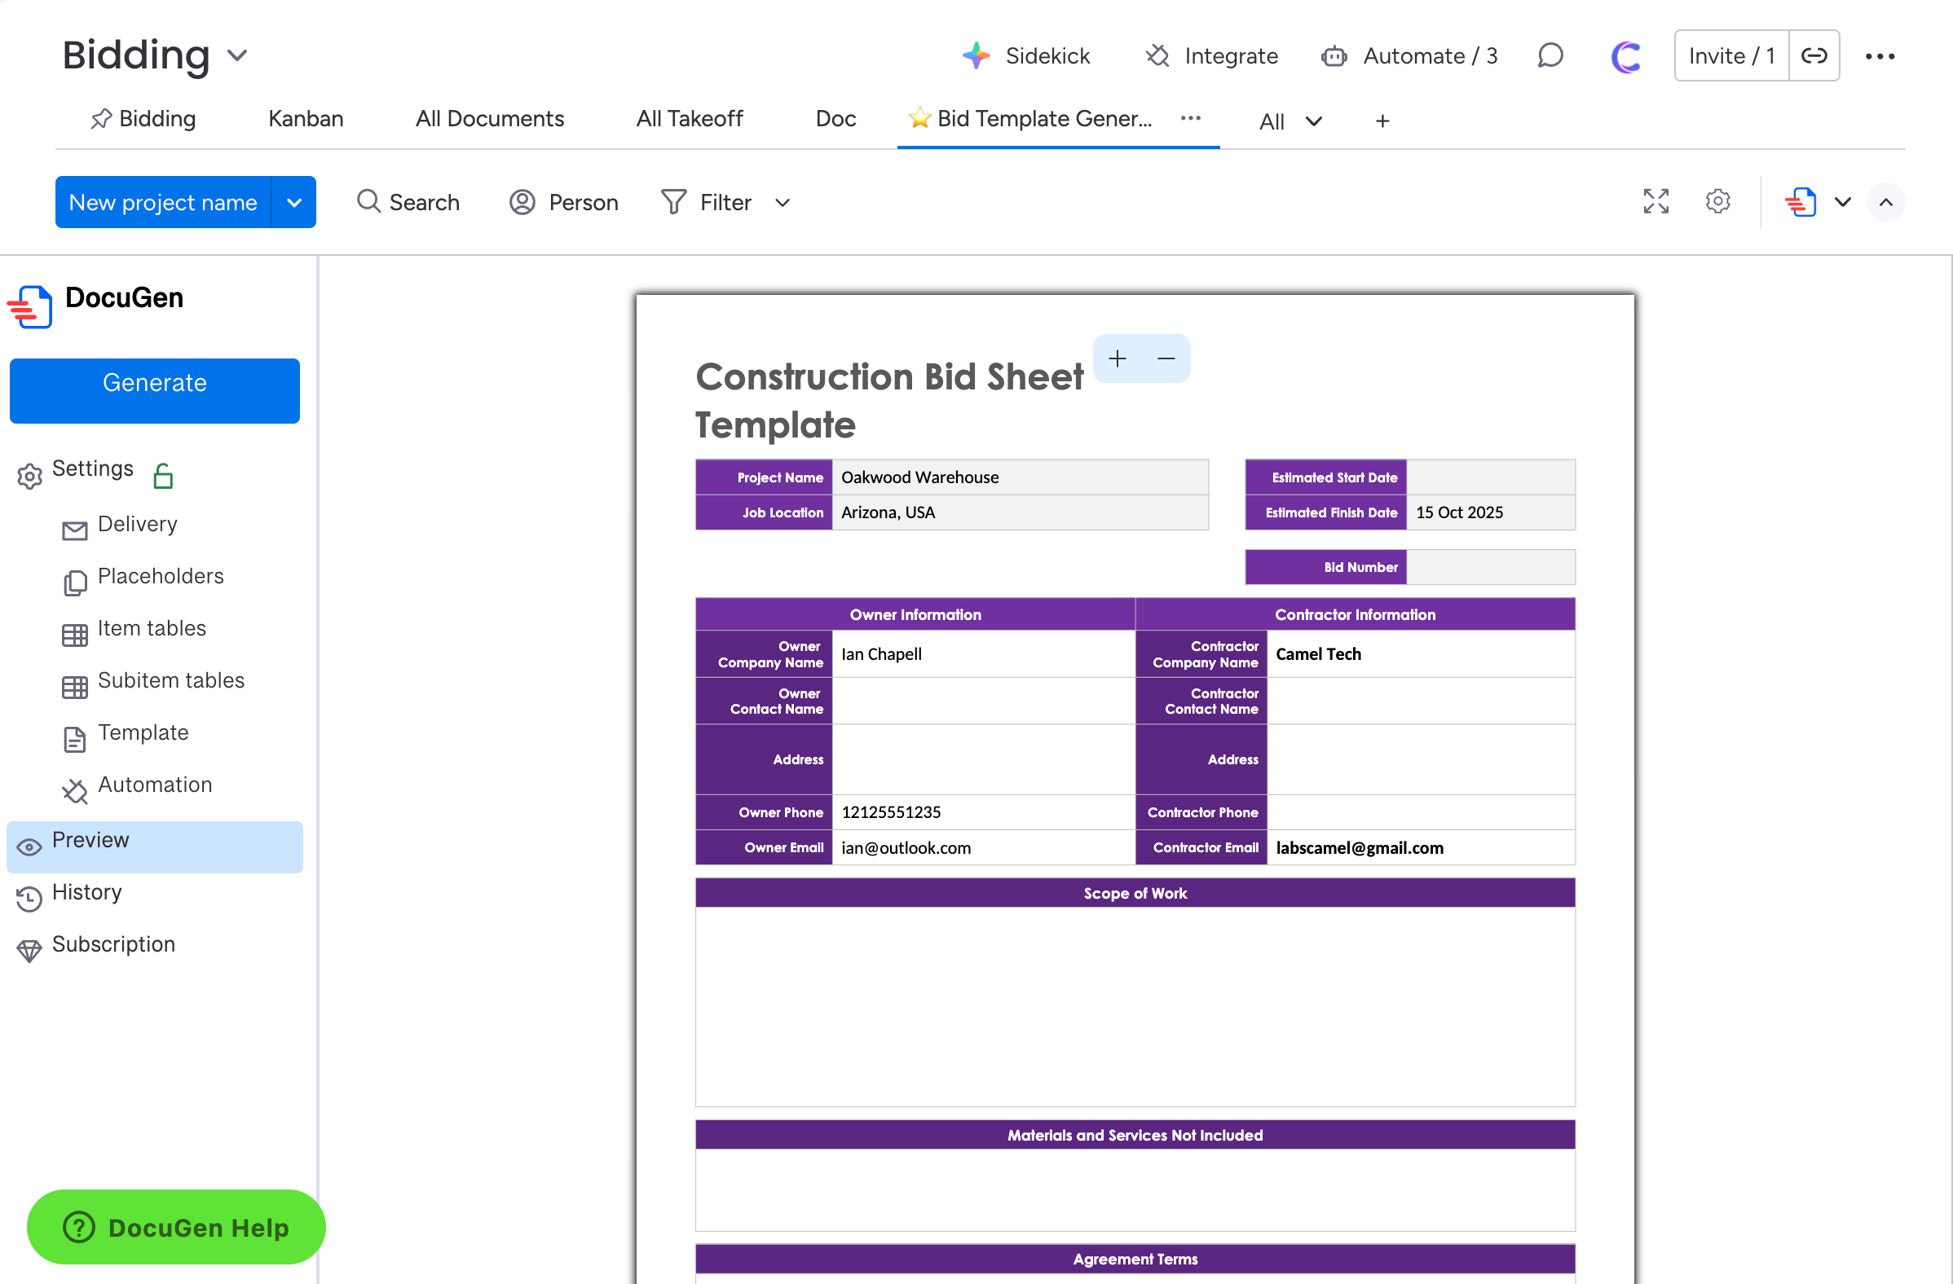
Task: Expand the Filter options chevron
Action: point(782,203)
